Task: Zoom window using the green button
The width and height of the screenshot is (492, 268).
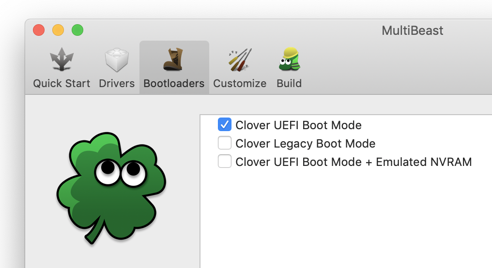Action: (x=77, y=30)
